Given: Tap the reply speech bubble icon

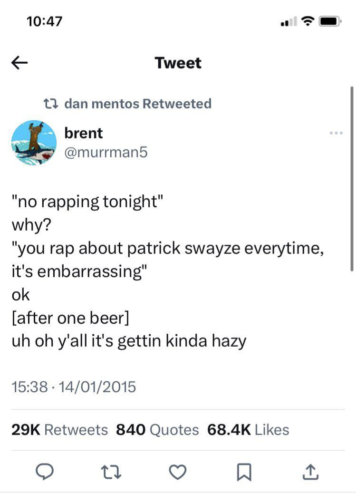Looking at the screenshot, I should pos(44,472).
